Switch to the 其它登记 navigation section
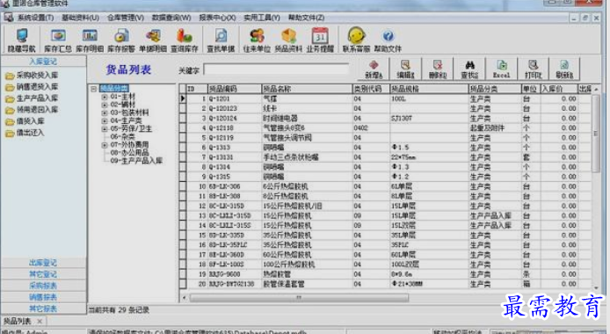Screen dimensions: 610x334 point(43,274)
